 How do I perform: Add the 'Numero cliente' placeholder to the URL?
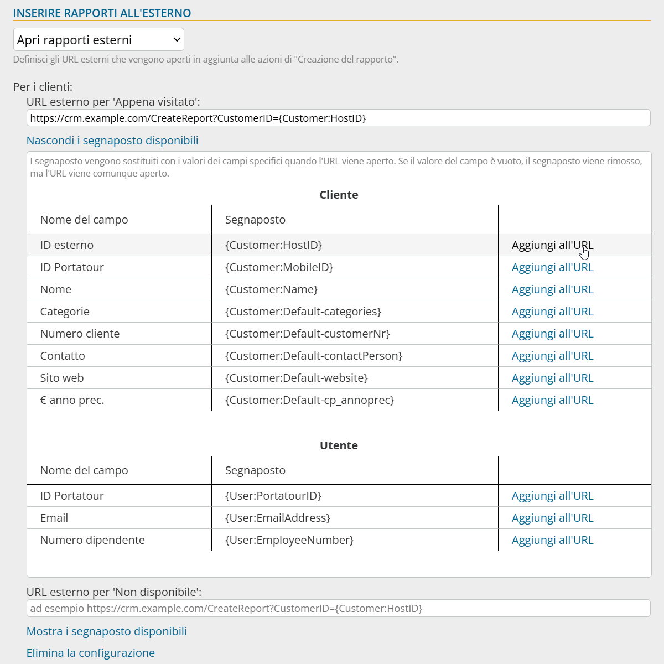(552, 334)
